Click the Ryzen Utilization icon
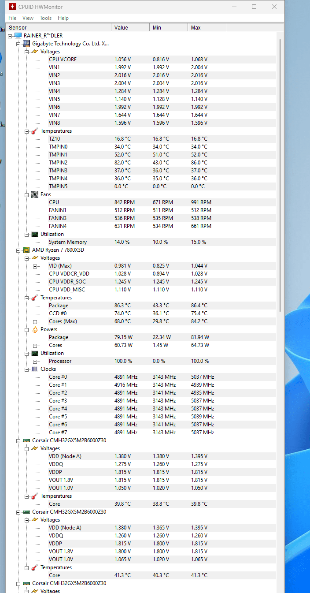 pyautogui.click(x=34, y=353)
